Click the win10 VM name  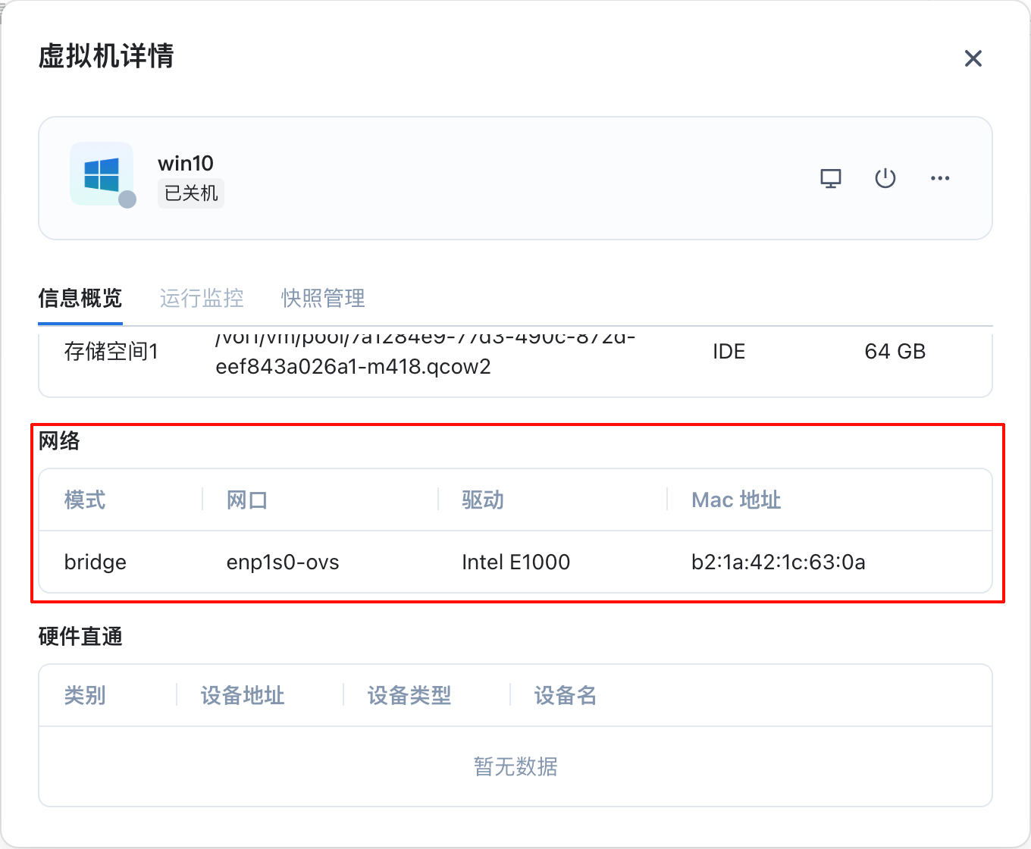click(x=186, y=163)
